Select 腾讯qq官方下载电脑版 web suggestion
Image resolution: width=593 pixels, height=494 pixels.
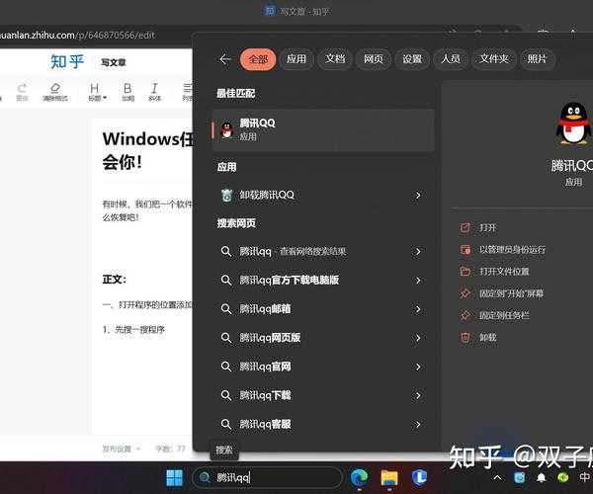tap(289, 281)
